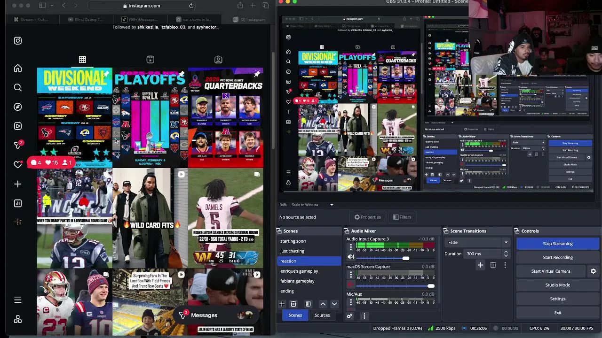The image size is (602, 338).
Task: Open the apps grid icon at sidebar bottom
Action: tap(17, 319)
